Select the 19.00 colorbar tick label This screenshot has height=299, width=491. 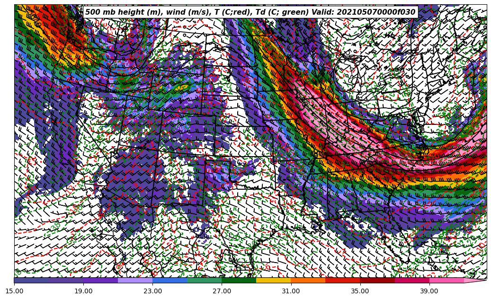pyautogui.click(x=84, y=291)
